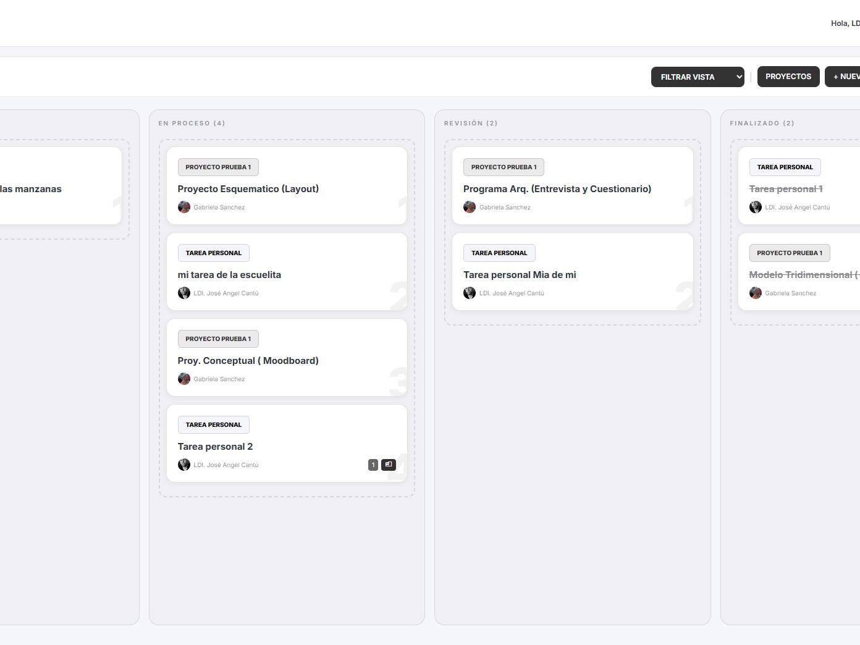Click Tarea Personal tag on escuelita card

pyautogui.click(x=214, y=253)
